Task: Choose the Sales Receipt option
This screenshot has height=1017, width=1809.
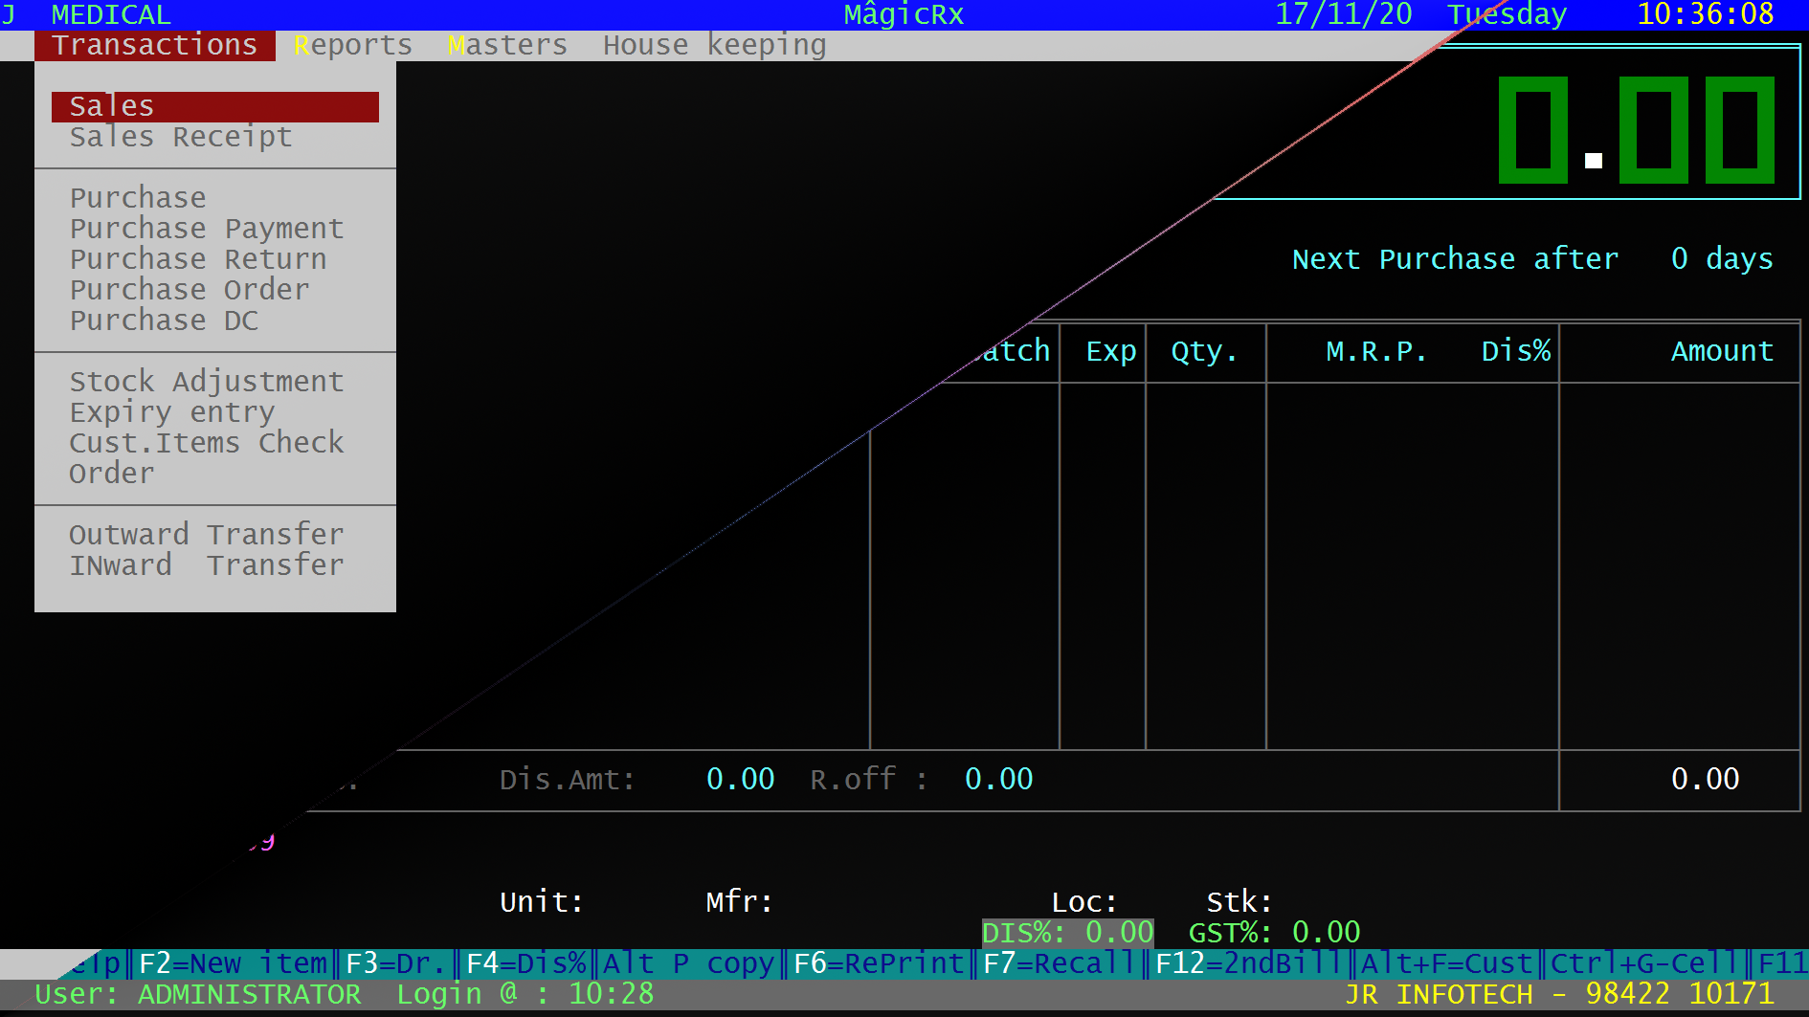Action: click(180, 137)
